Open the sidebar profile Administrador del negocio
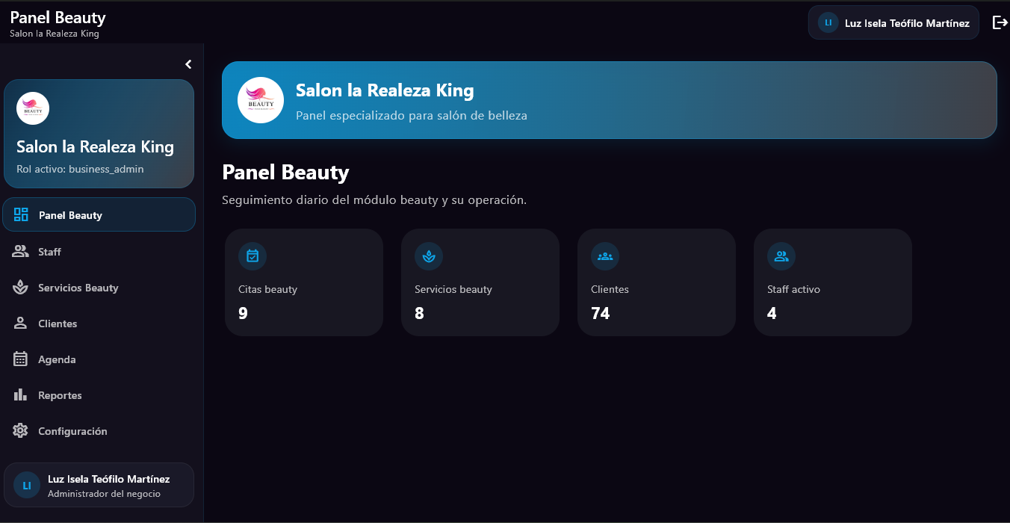The height and width of the screenshot is (523, 1010). (x=99, y=485)
